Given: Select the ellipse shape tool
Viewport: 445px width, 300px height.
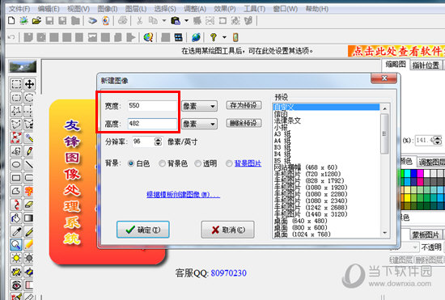Looking at the screenshot, I should point(16,164).
